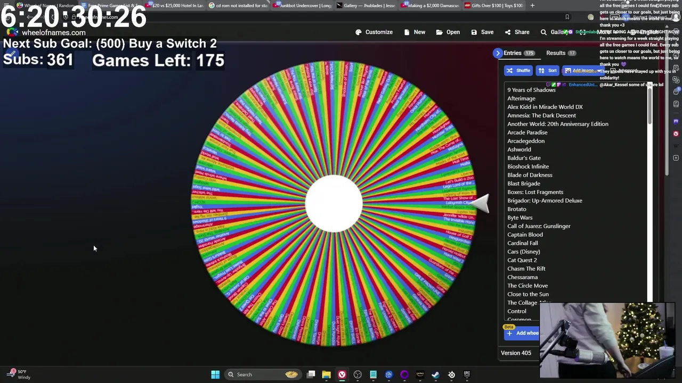The width and height of the screenshot is (682, 383).
Task: Click 'Another World: 20th Anniversary Edition' entry
Action: pyautogui.click(x=558, y=124)
